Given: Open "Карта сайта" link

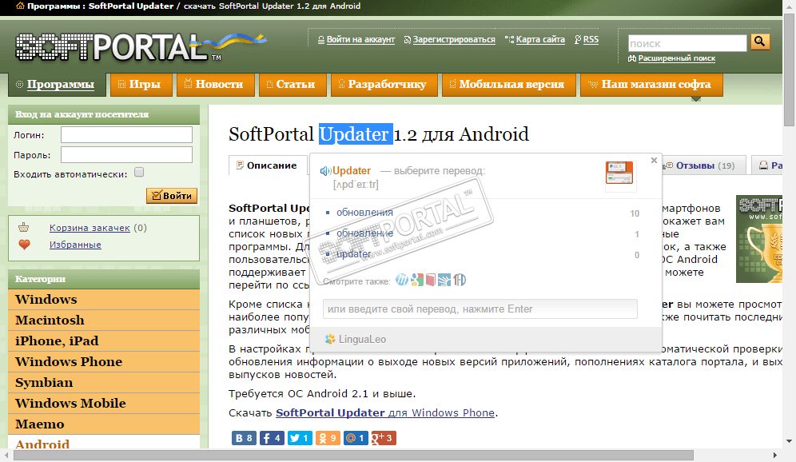Looking at the screenshot, I should tap(540, 40).
